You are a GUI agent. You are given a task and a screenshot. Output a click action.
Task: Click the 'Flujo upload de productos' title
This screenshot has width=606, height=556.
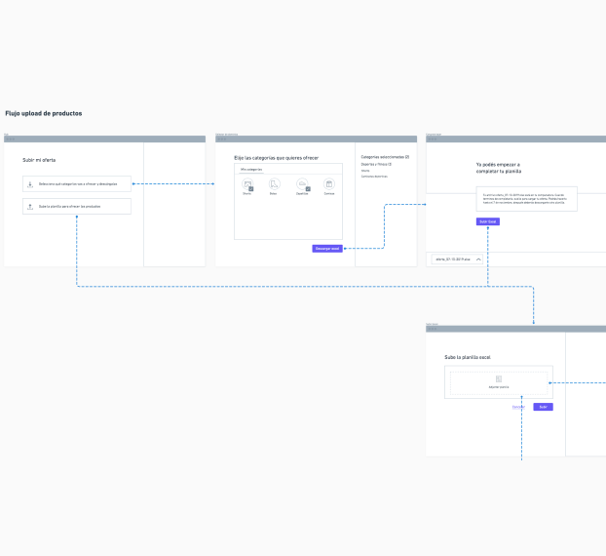click(44, 113)
